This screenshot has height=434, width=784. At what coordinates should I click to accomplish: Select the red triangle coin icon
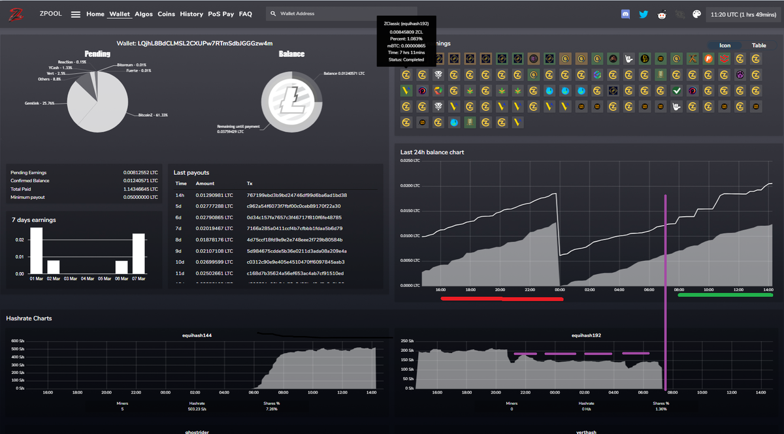pyautogui.click(x=613, y=59)
